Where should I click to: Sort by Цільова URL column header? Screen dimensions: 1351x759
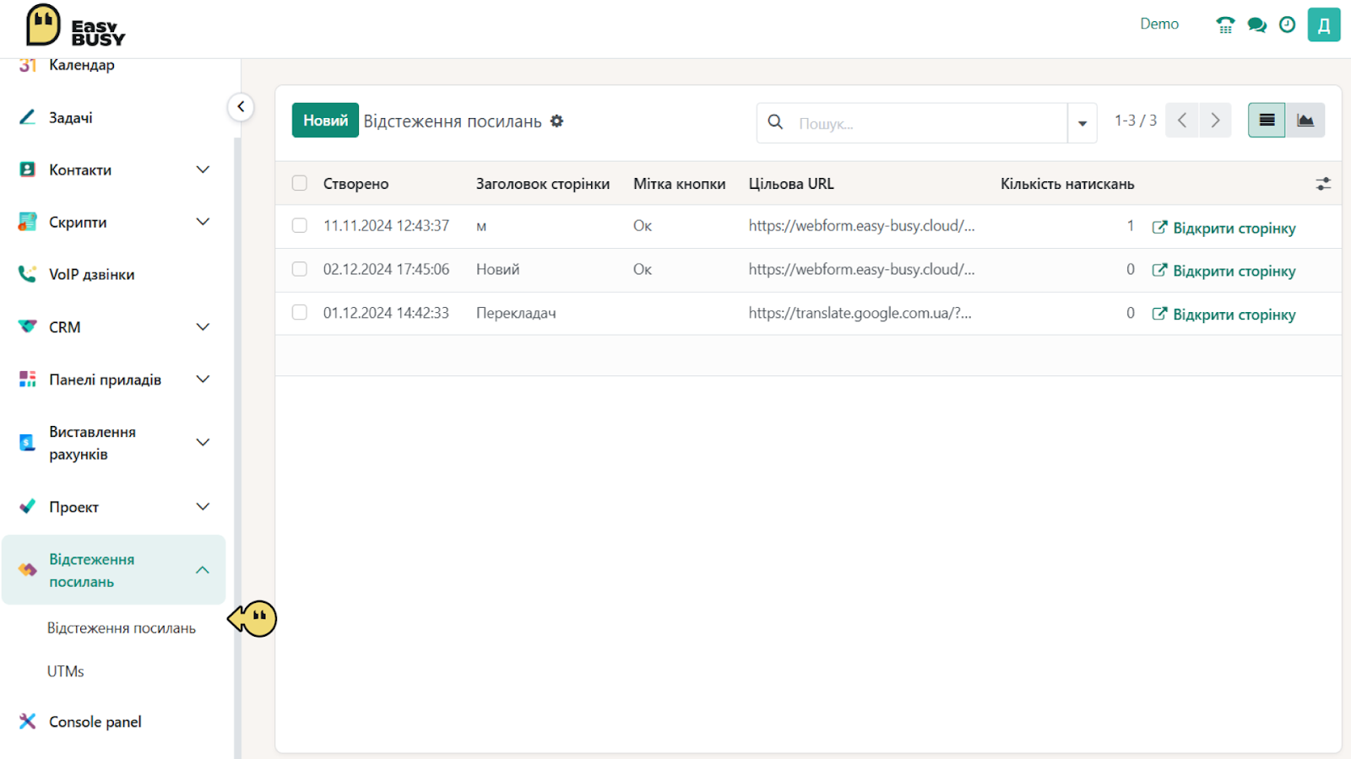791,184
